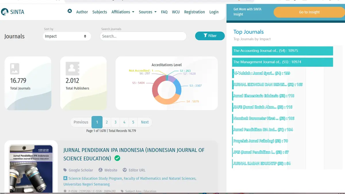Screen dimensions: 345x194
Task: Open the Author page
Action: [82, 12]
